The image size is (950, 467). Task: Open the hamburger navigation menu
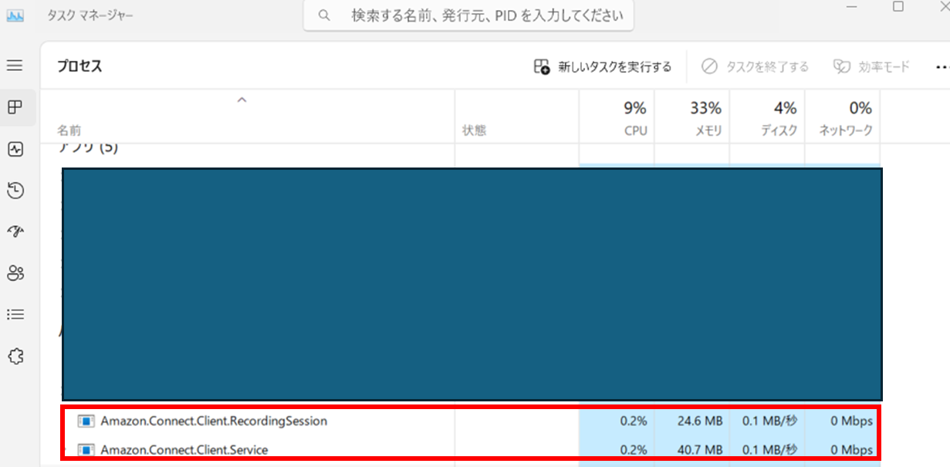click(x=15, y=66)
